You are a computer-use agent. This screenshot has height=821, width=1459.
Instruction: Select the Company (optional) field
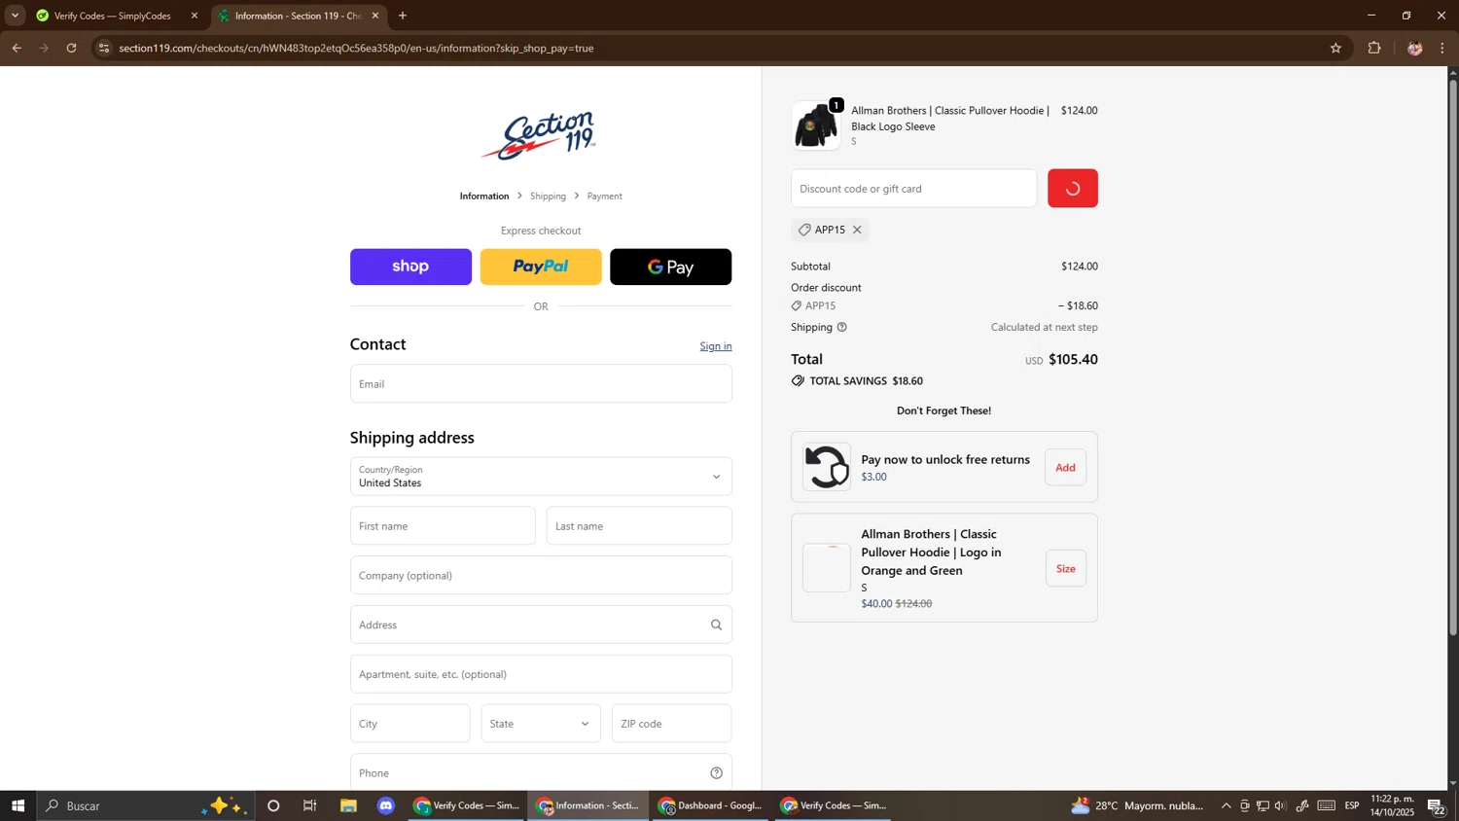click(x=541, y=576)
